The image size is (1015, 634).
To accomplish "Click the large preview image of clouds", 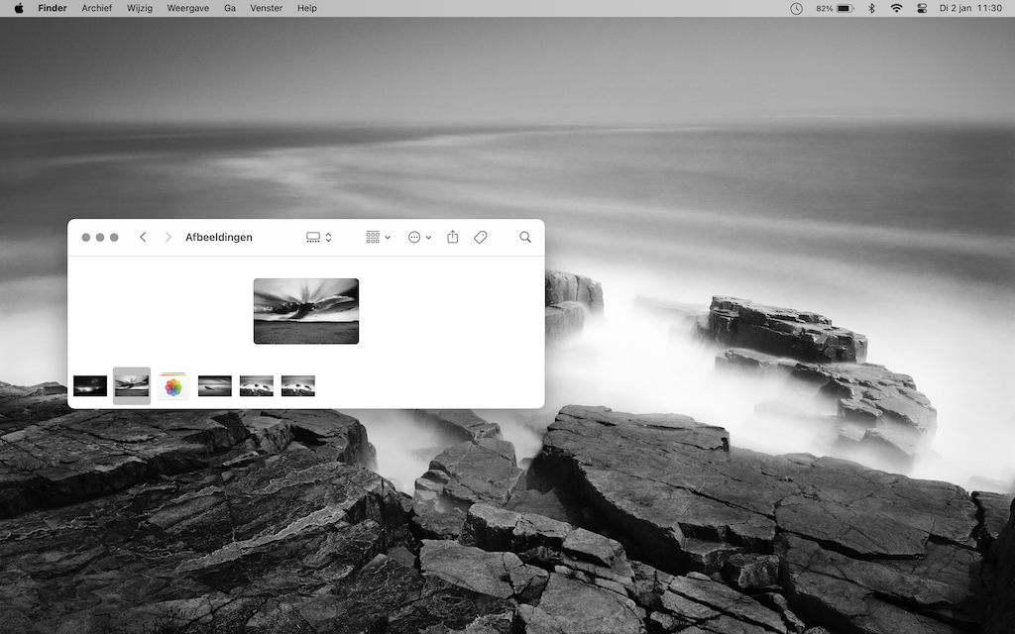I will point(306,311).
